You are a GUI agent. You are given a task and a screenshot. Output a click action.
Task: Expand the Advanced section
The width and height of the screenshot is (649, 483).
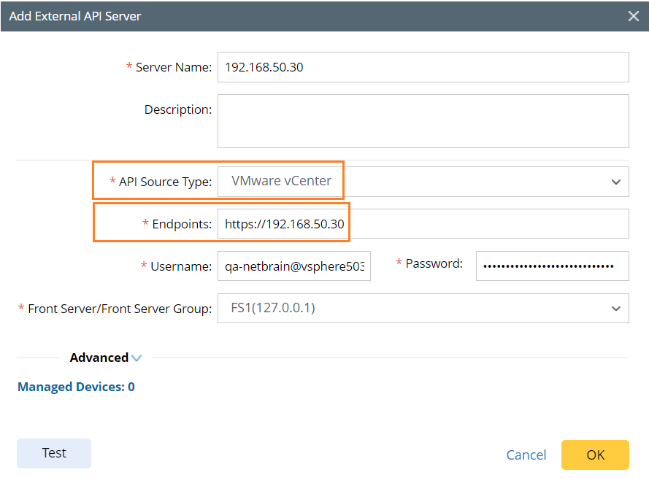click(105, 358)
